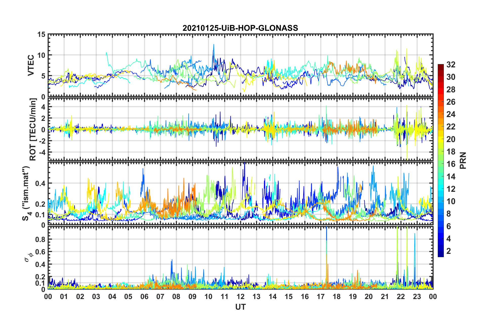Click the 05 hour tick on the UT axis
This screenshot has width=481, height=321.
(x=128, y=297)
